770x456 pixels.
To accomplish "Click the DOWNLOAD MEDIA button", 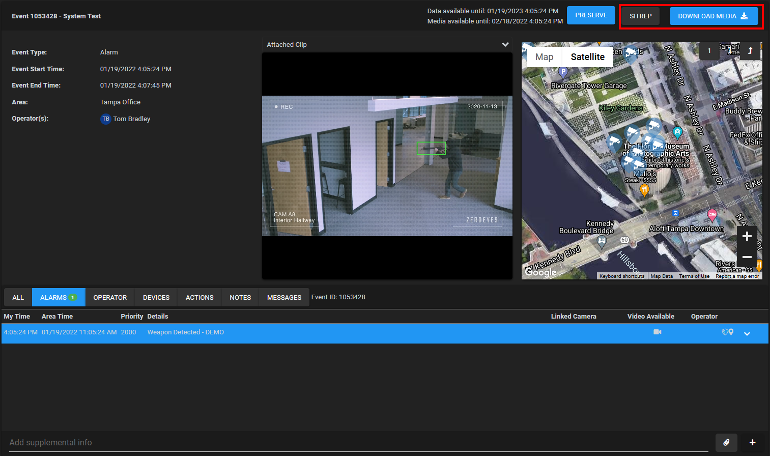I will [714, 16].
